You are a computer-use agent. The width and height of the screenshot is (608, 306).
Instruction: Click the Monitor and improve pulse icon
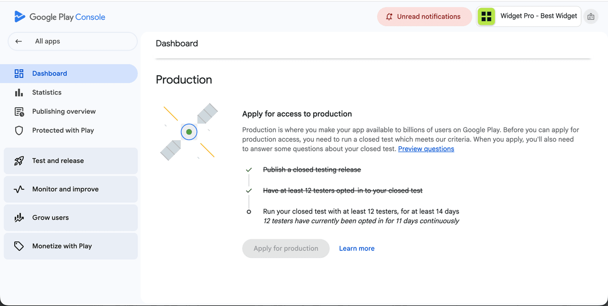[19, 189]
